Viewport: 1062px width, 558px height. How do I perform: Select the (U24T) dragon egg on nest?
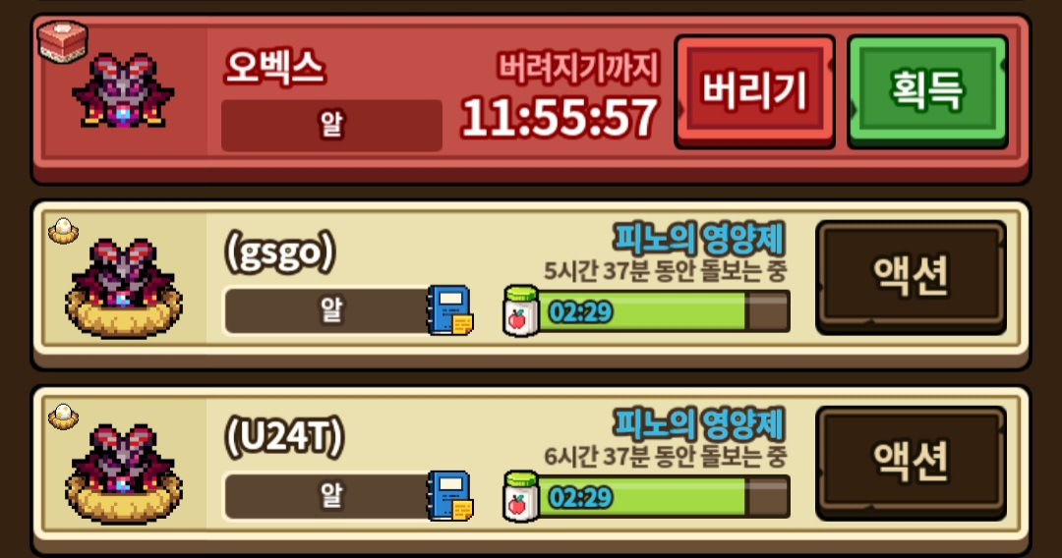tap(123, 474)
